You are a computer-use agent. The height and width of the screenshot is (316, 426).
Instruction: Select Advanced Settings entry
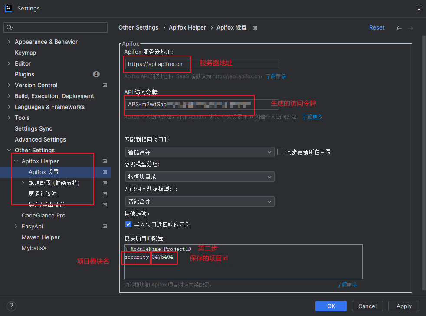tap(40, 139)
